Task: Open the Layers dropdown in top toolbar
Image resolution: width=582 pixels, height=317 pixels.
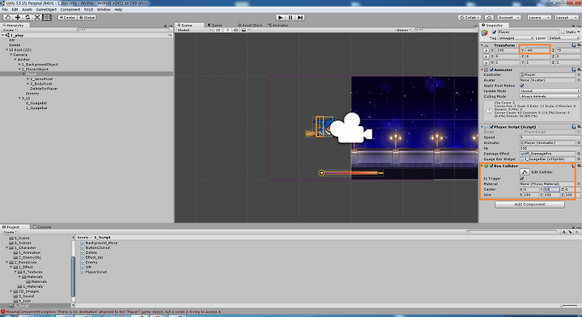Action: coord(539,18)
